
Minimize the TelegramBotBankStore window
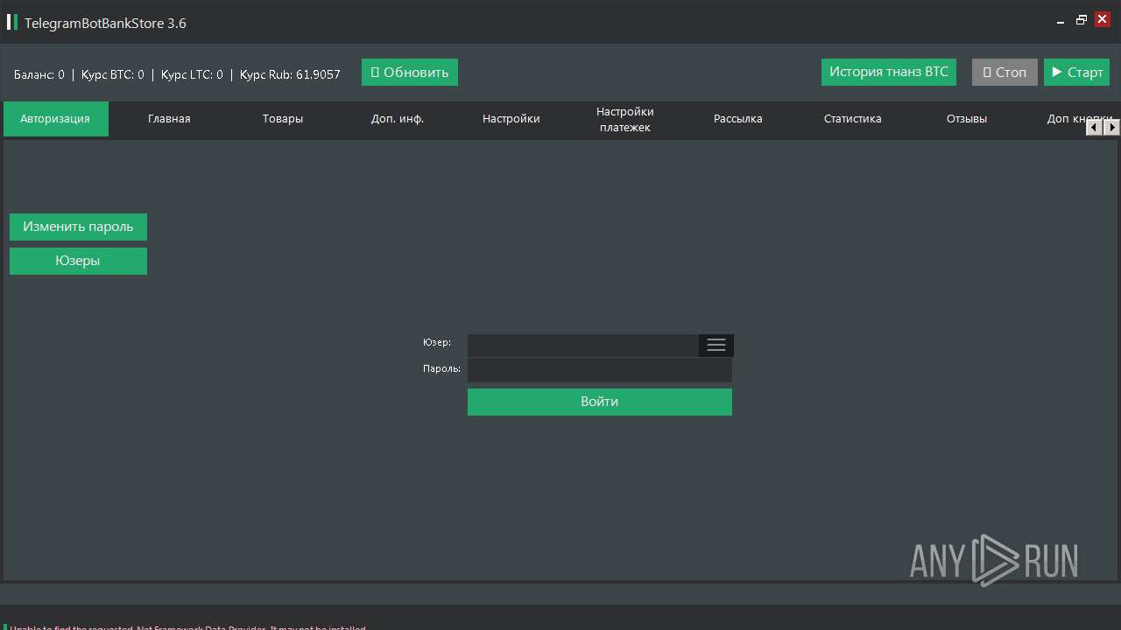[x=1061, y=20]
